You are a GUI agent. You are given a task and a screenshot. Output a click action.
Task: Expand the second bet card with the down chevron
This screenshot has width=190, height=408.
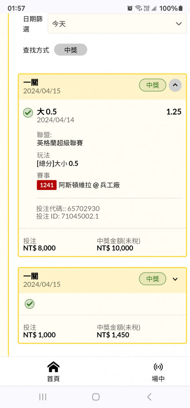tap(175, 279)
